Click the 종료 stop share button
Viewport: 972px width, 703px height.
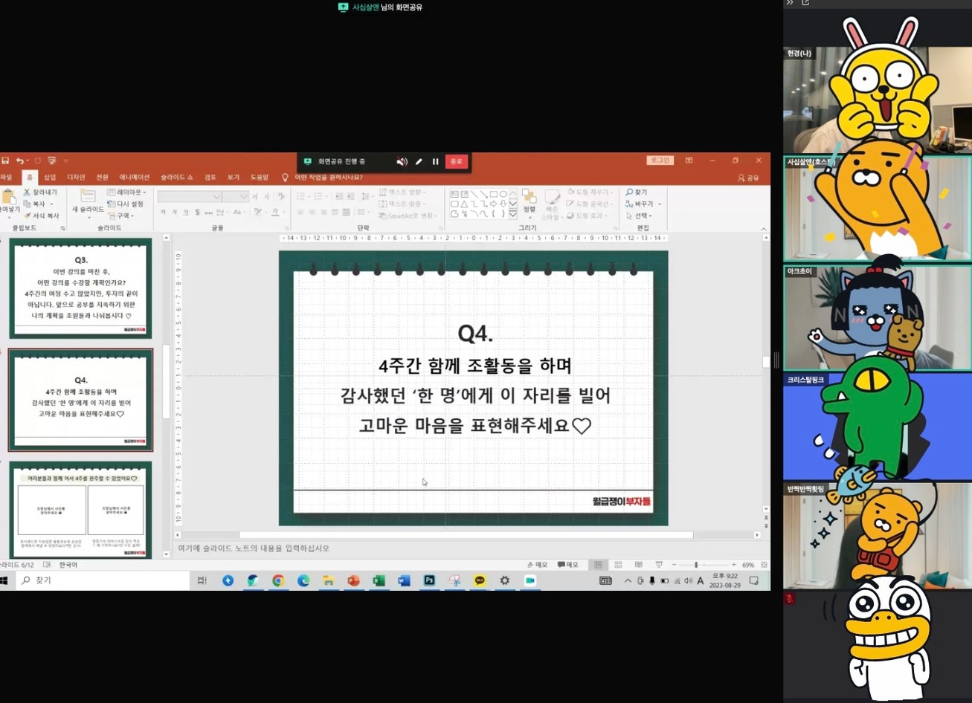tap(456, 161)
